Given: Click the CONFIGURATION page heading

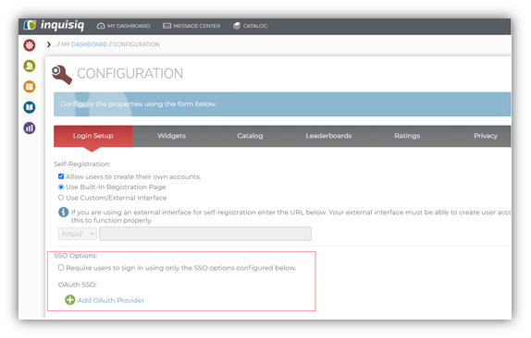Looking at the screenshot, I should 130,74.
